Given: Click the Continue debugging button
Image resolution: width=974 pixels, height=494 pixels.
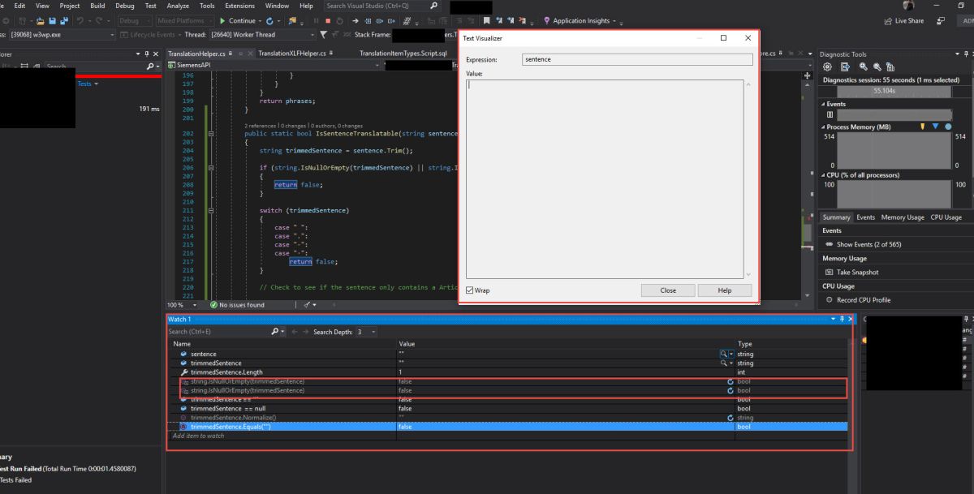Looking at the screenshot, I should click(239, 21).
